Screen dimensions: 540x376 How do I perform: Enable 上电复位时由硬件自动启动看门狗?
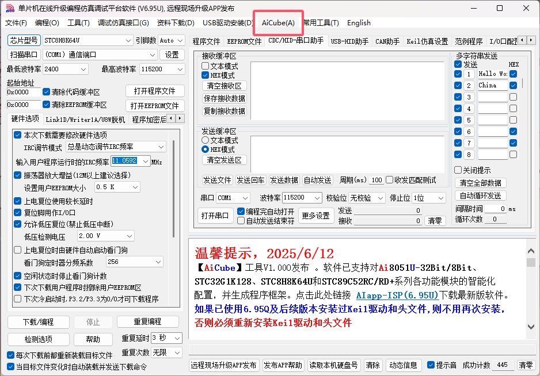[18, 250]
